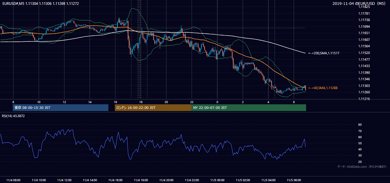390x183 pixels.
Task: Click price axis value 1.11825
Action: point(364,7)
